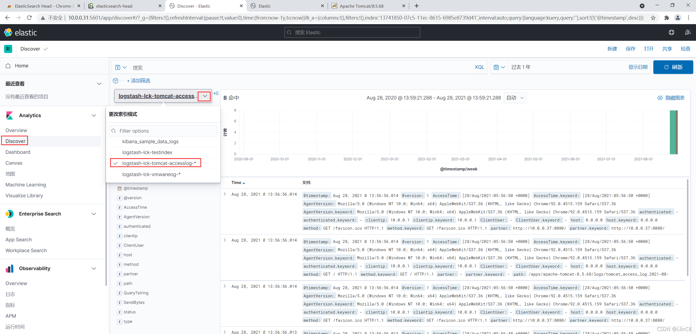Toggle KQL query language switch
This screenshot has width=696, height=334.
pos(479,67)
